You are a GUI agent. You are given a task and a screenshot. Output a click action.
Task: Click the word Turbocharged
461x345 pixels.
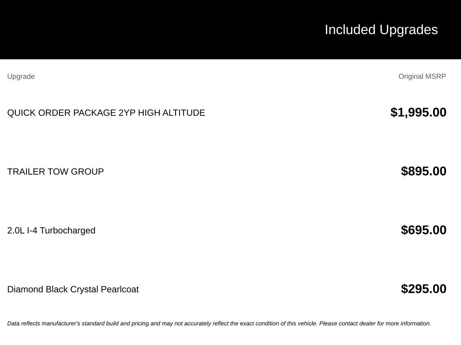click(x=68, y=230)
